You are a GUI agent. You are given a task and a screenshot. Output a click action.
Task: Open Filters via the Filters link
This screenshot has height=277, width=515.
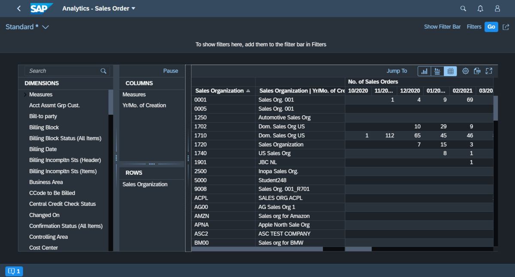(474, 27)
